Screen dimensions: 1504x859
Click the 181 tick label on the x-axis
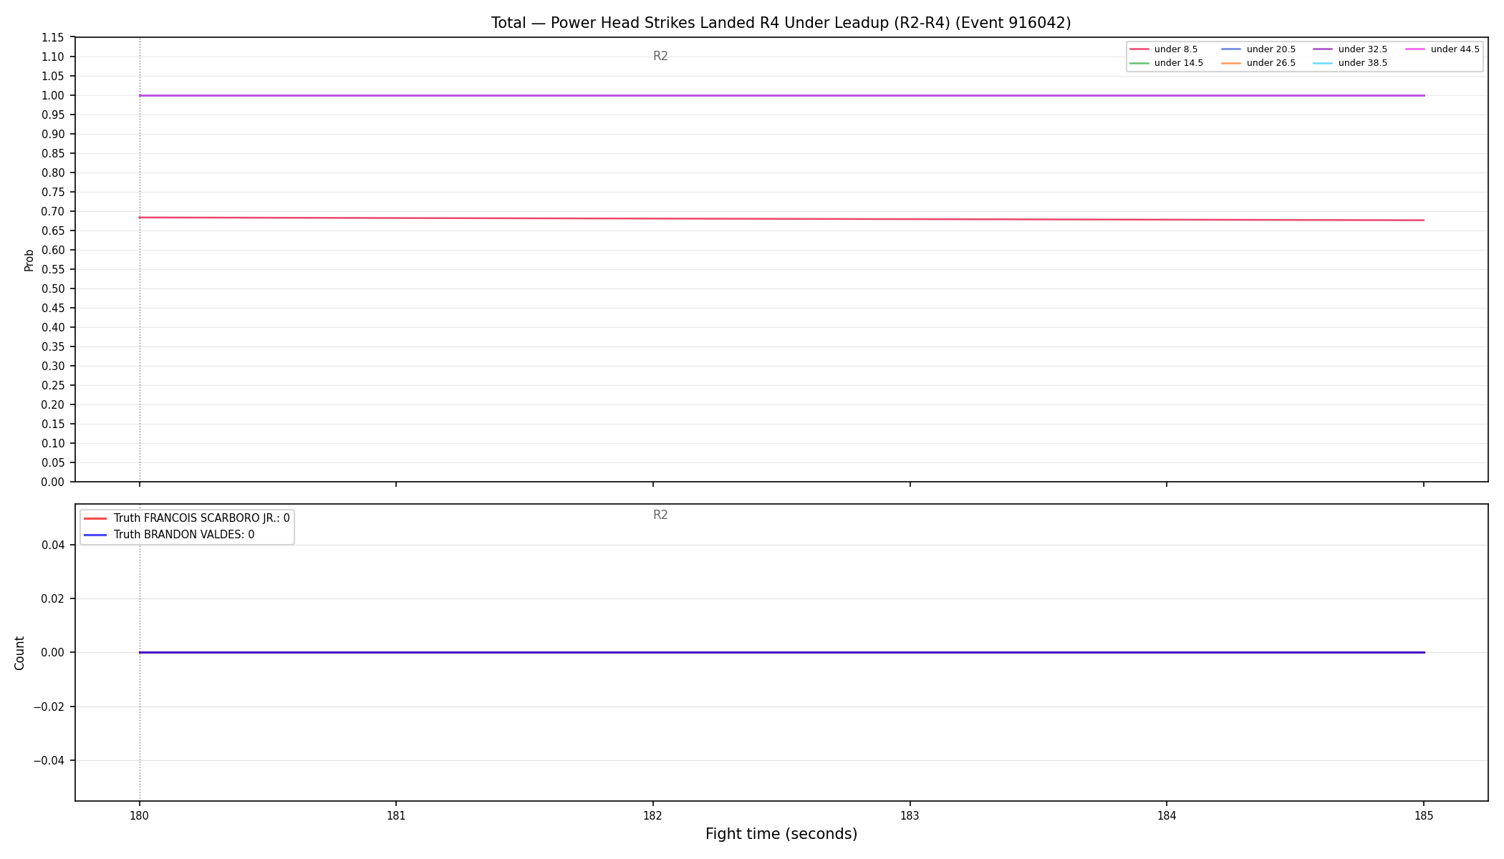click(x=396, y=815)
